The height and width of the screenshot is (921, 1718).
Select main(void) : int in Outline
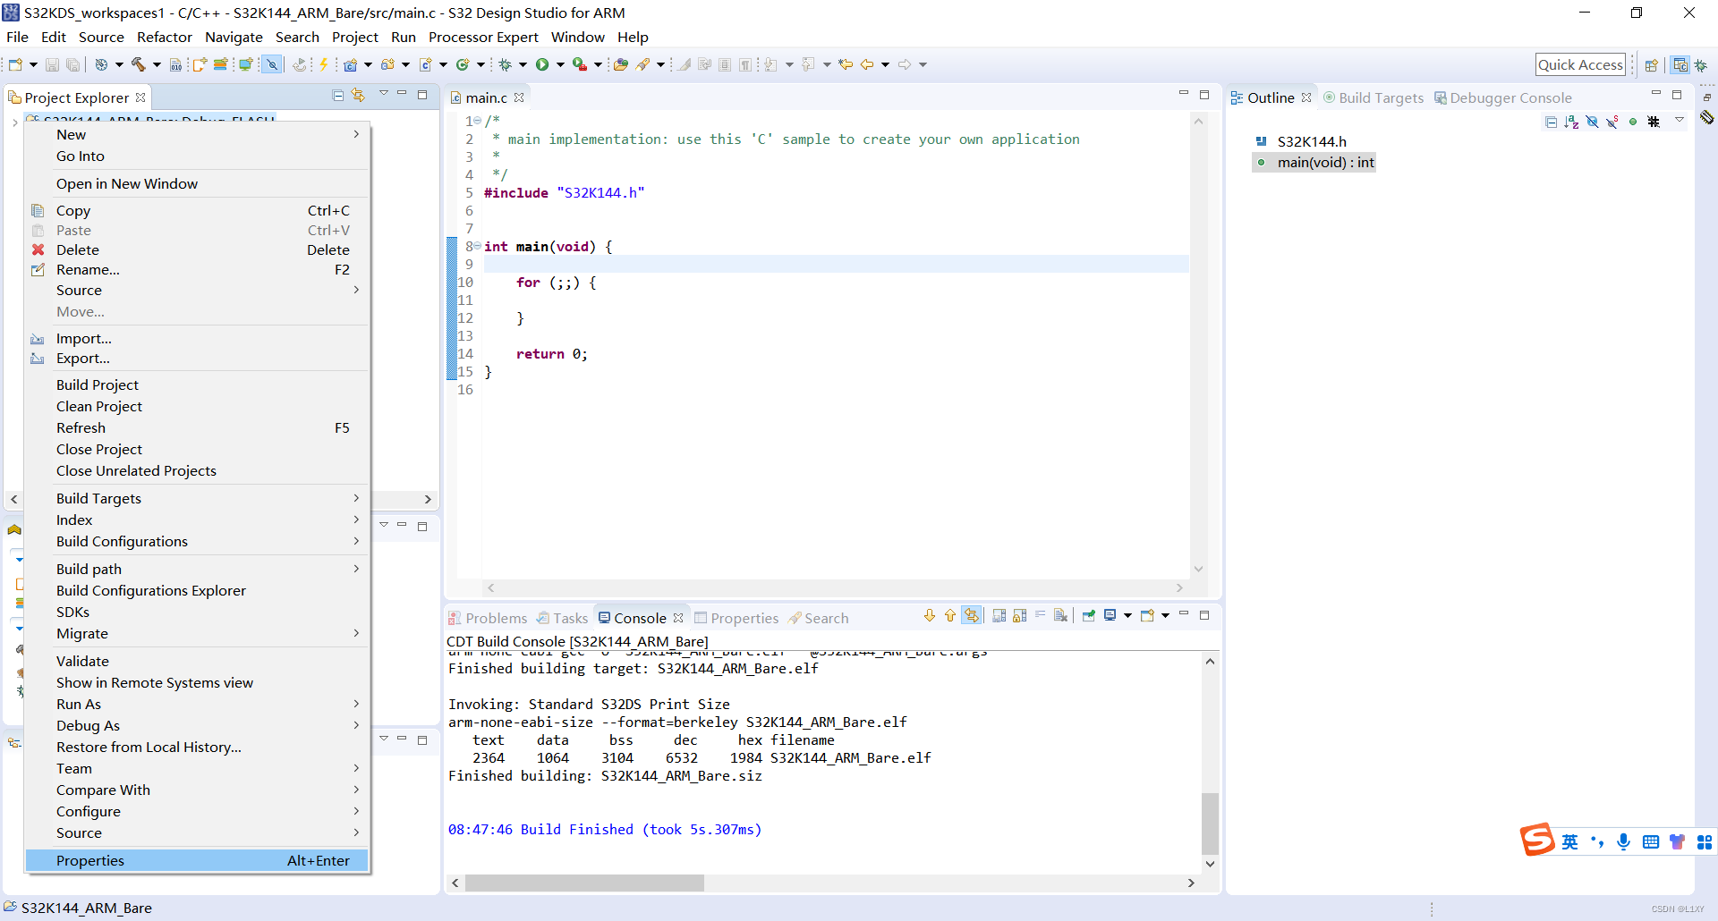point(1325,162)
